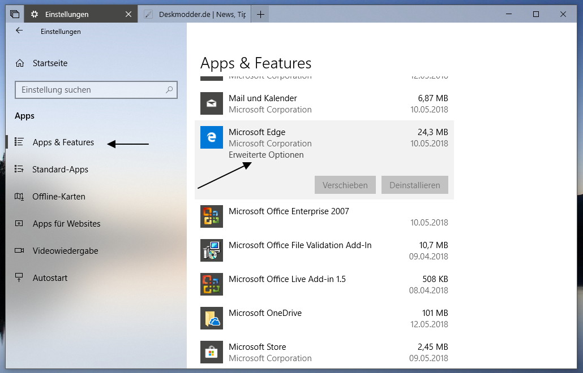The height and width of the screenshot is (373, 583).
Task: Click the 101 MB size of OneDrive
Action: 435,313
